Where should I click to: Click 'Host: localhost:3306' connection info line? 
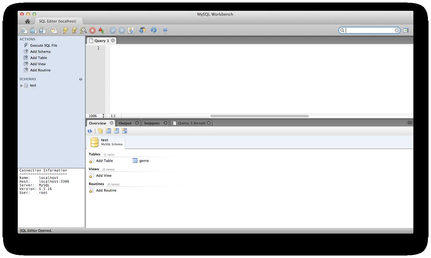coord(44,181)
